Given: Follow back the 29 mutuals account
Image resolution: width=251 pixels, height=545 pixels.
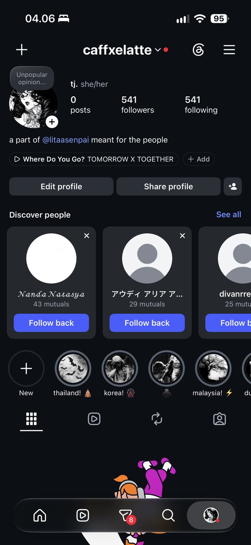Looking at the screenshot, I should click(x=147, y=323).
